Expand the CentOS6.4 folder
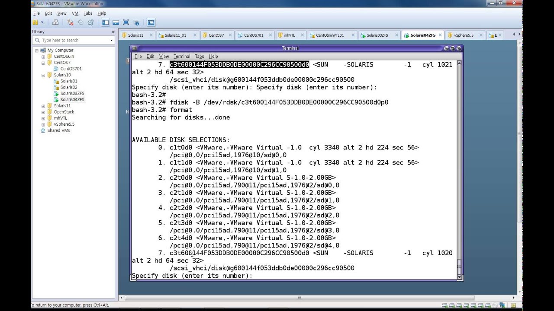554x311 pixels. coord(43,57)
